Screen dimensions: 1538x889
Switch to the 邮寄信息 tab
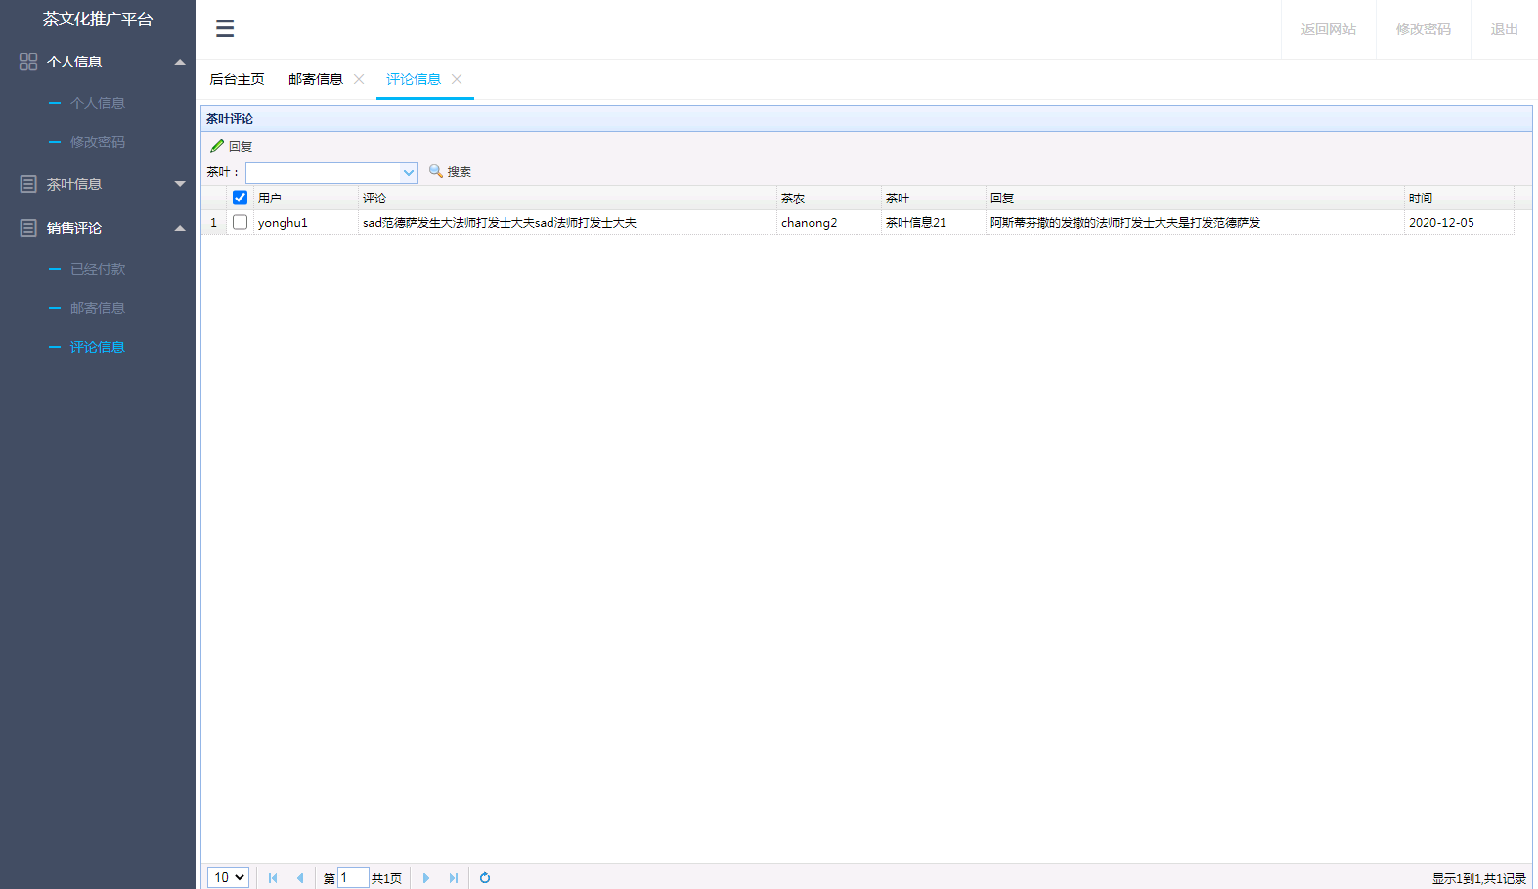pos(316,79)
